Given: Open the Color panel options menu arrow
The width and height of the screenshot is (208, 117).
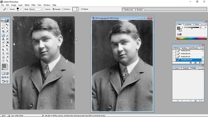Looking at the screenshot, I should [x=206, y=24].
